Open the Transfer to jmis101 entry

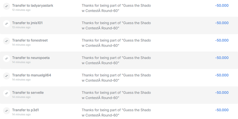[27, 23]
